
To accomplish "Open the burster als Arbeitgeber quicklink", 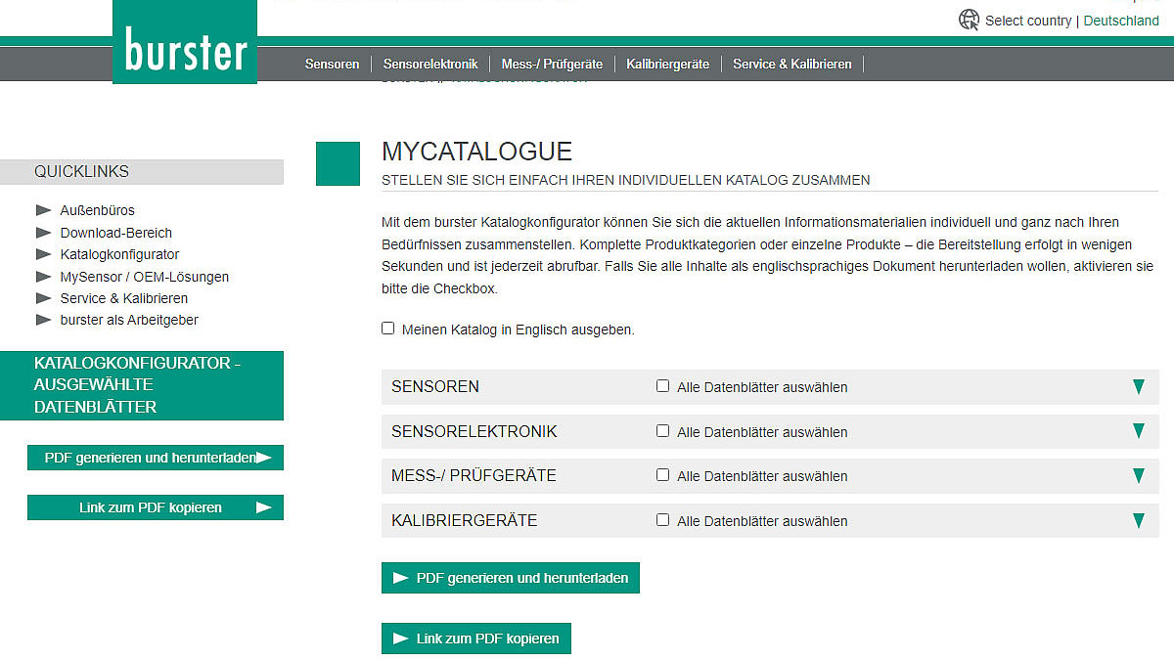I will (129, 320).
